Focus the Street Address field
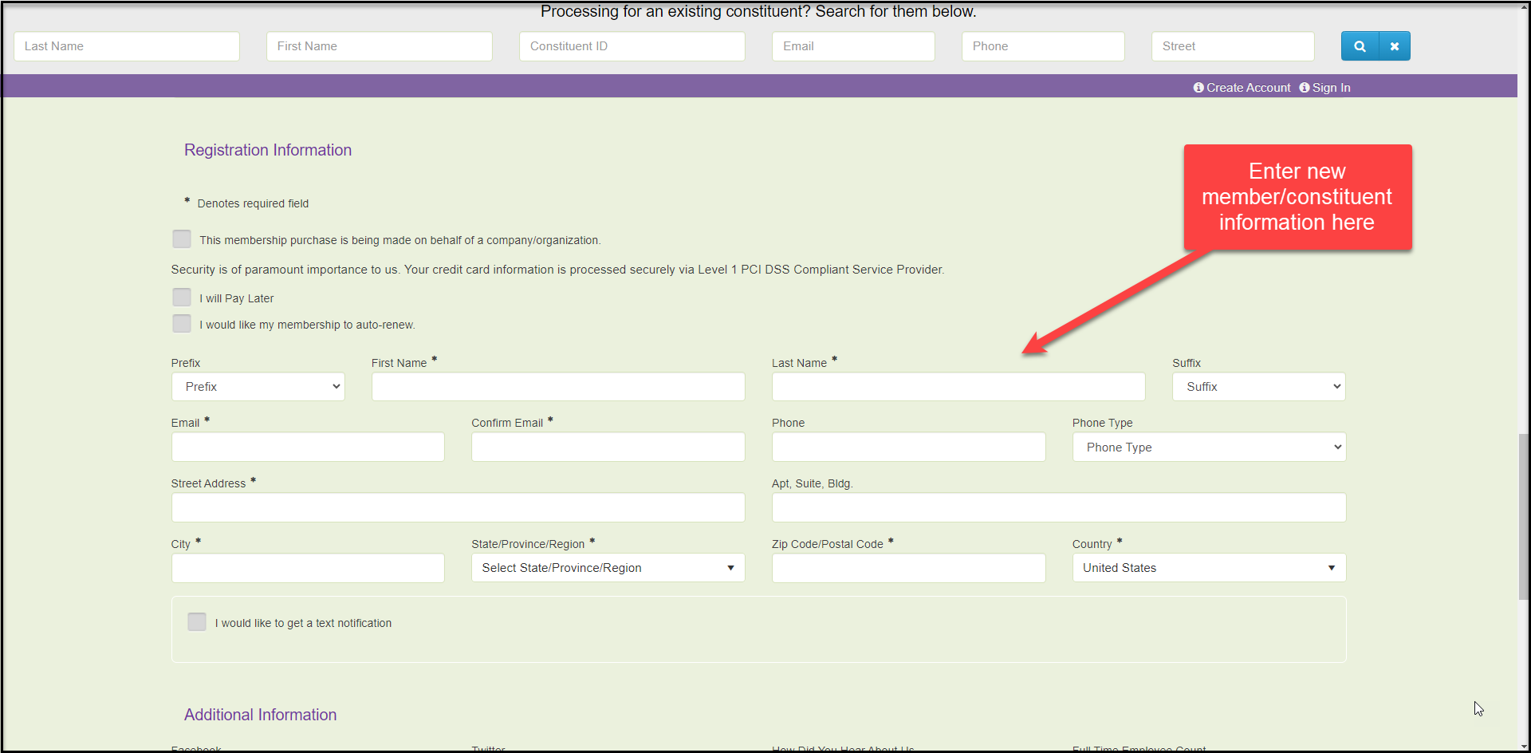This screenshot has width=1531, height=753. coord(459,507)
